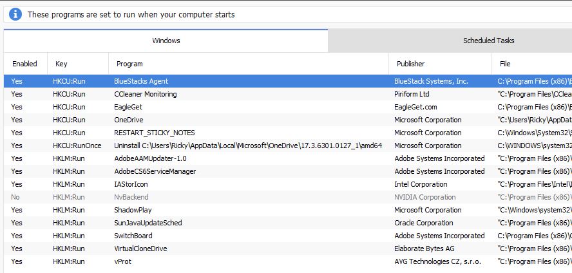Select the IAStorIcon entry

(x=131, y=184)
